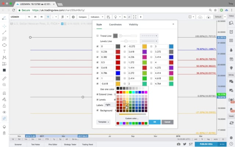The width and height of the screenshot is (235, 147).
Task: Click the fullscreen mode icon
Action: click(x=135, y=17)
